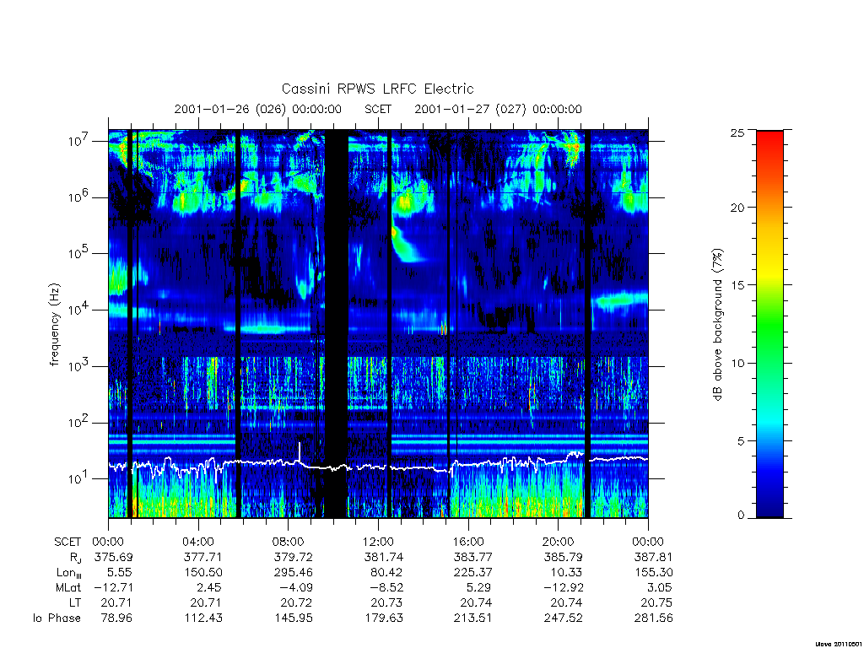Click the red top of the colorbar
The width and height of the screenshot is (864, 648).
tap(769, 139)
